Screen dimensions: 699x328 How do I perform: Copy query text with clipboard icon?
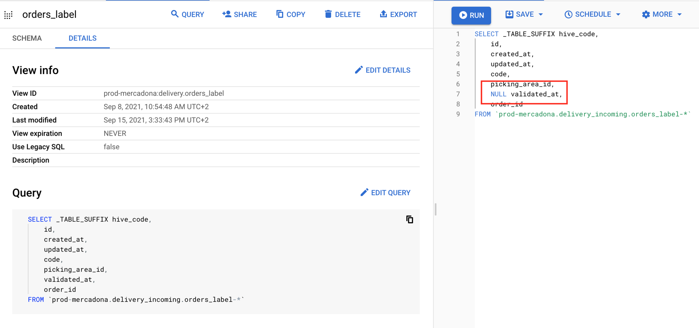(x=409, y=220)
